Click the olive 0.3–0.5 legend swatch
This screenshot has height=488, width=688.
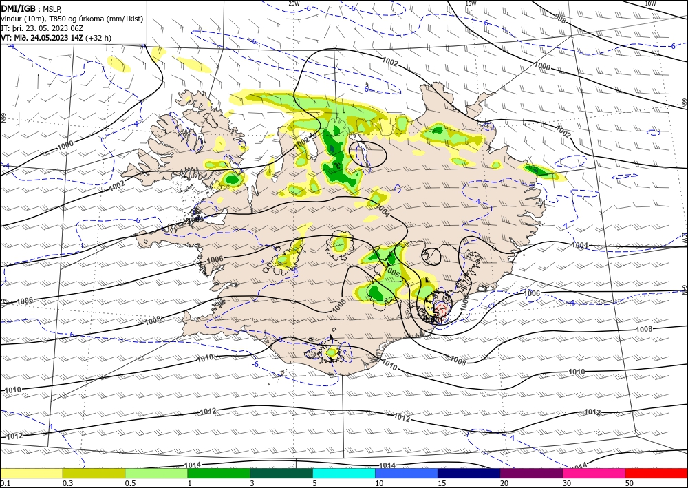(94, 473)
